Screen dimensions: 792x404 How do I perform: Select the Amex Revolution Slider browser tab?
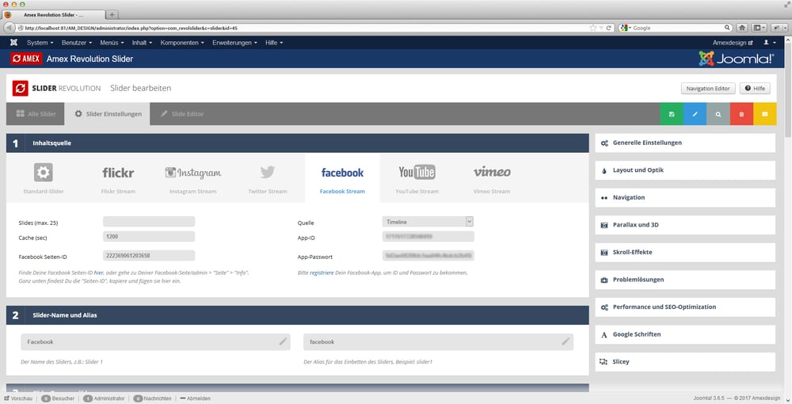[x=53, y=14]
